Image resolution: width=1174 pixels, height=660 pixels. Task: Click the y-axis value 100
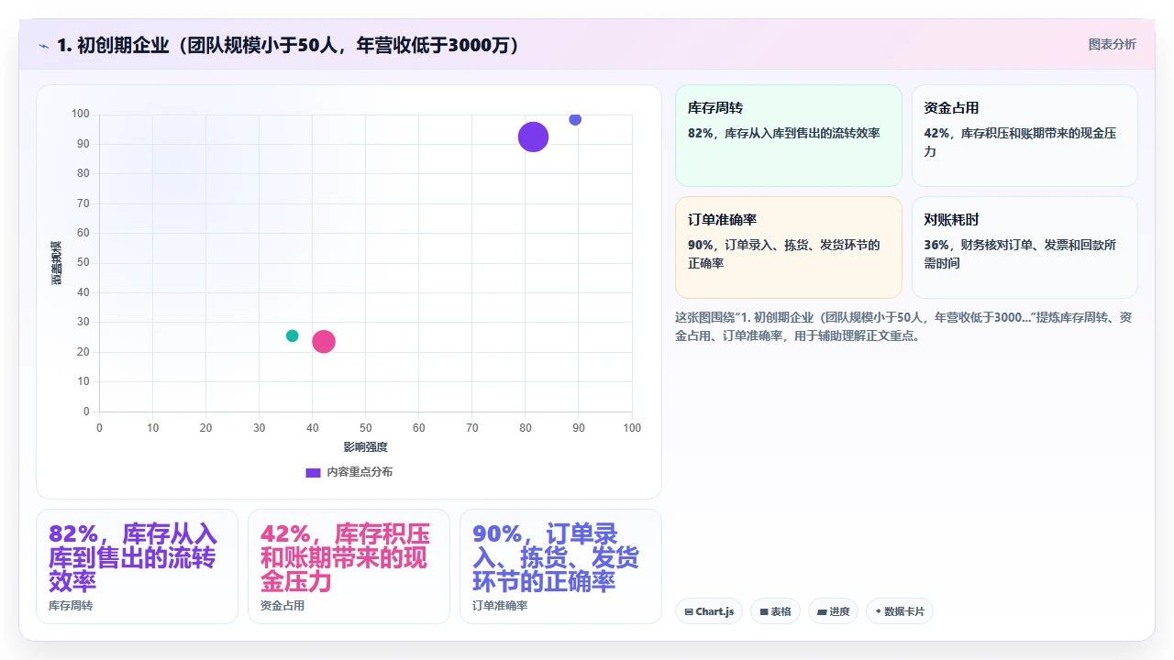click(x=81, y=114)
